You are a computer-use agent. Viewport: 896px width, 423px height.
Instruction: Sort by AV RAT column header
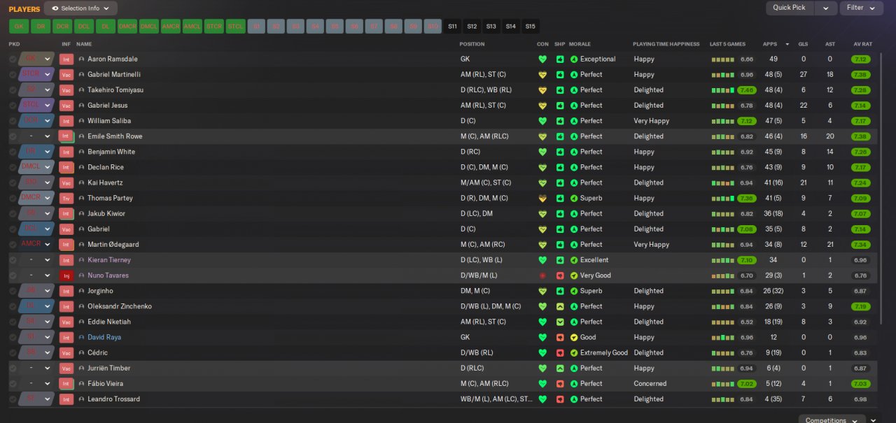click(x=862, y=44)
